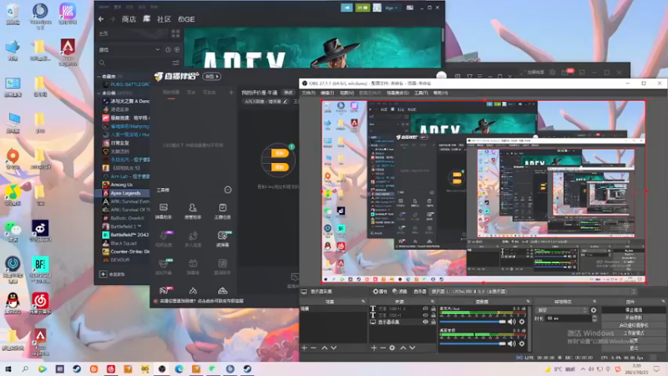Move scene down in OBS scenes panel

(333, 348)
